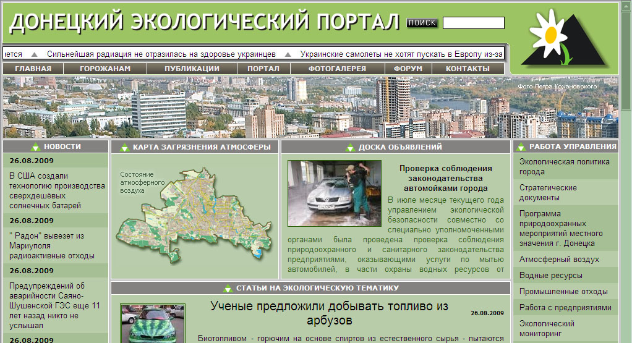Screen dimensions: 632x343
Task: Select ПУБЛИКАЦИИ in the navigation bar
Action: click(x=192, y=69)
